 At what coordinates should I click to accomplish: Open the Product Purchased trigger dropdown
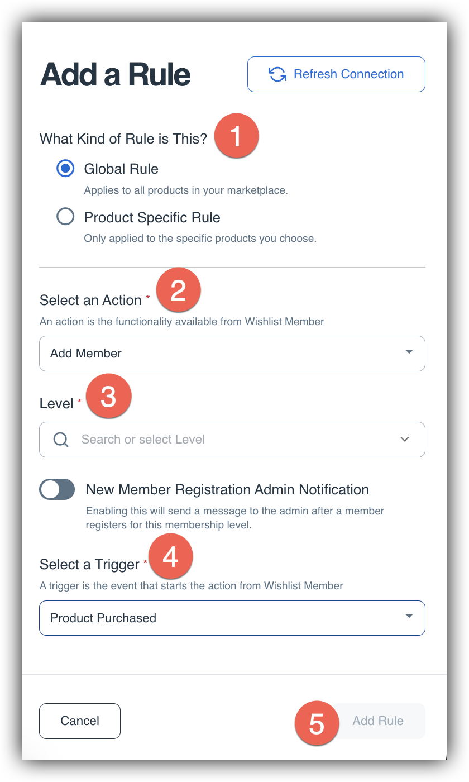pyautogui.click(x=232, y=618)
